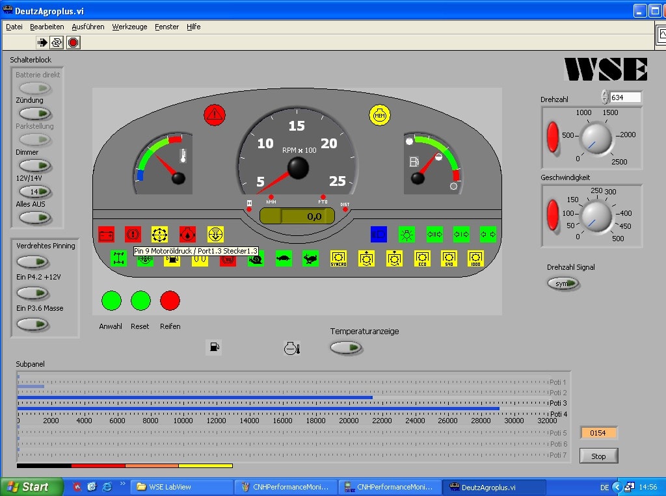Toggle the Drehzahl Signal sym switch
Screen dimensions: 666x496
[564, 283]
